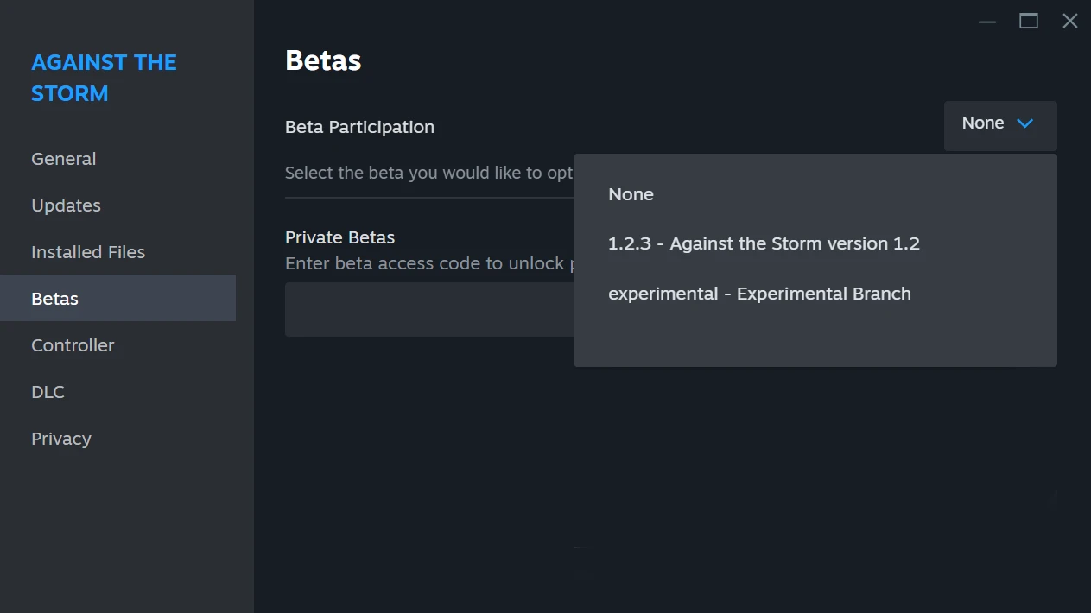
Task: Close the properties window
Action: click(1069, 22)
